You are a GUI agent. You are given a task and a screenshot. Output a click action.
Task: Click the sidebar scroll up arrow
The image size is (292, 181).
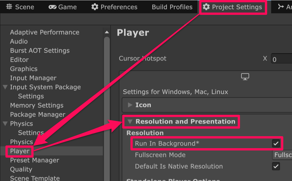(107, 32)
